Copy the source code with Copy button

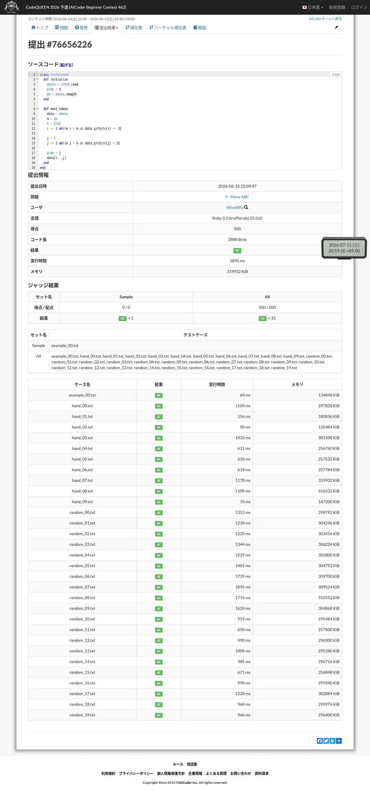point(336,74)
